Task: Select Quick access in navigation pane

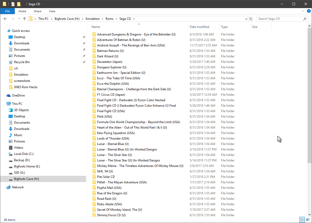Action: (21, 31)
